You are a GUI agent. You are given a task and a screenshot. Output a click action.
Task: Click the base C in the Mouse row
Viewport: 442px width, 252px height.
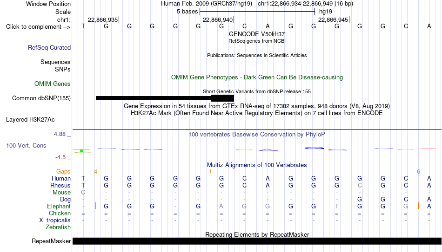(x=83, y=193)
